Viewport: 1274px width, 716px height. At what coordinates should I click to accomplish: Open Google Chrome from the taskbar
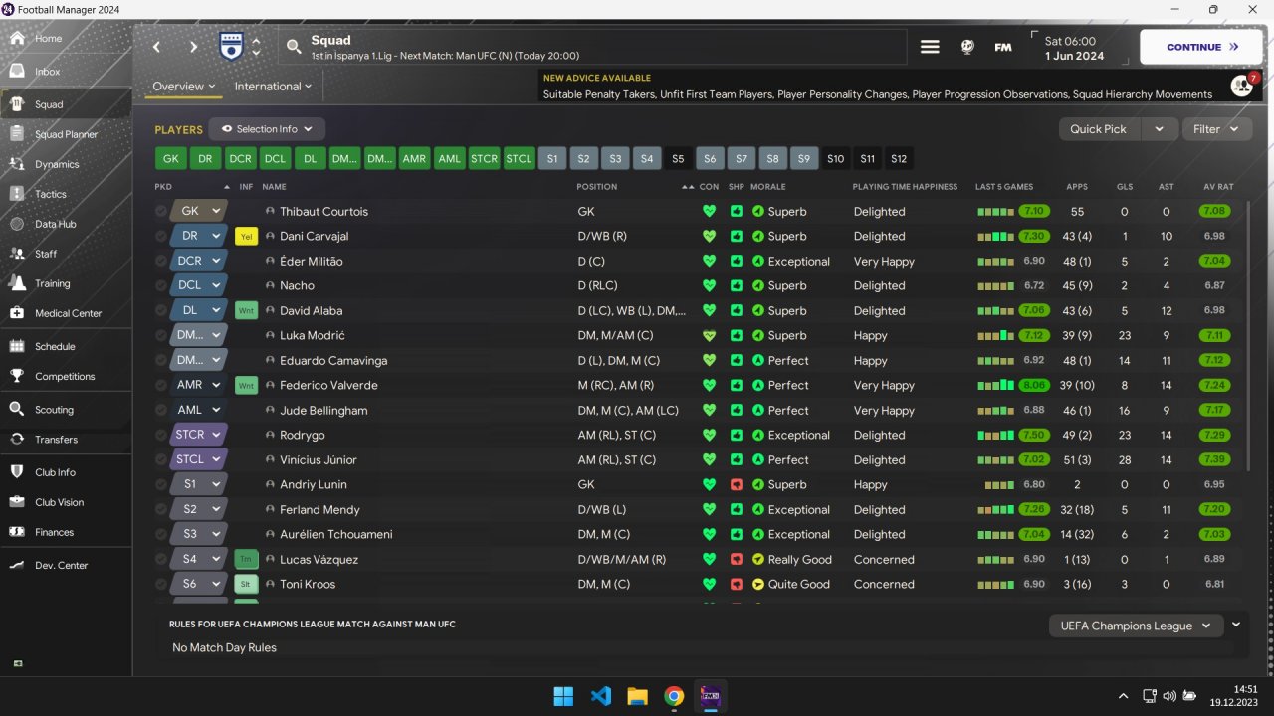(x=674, y=696)
